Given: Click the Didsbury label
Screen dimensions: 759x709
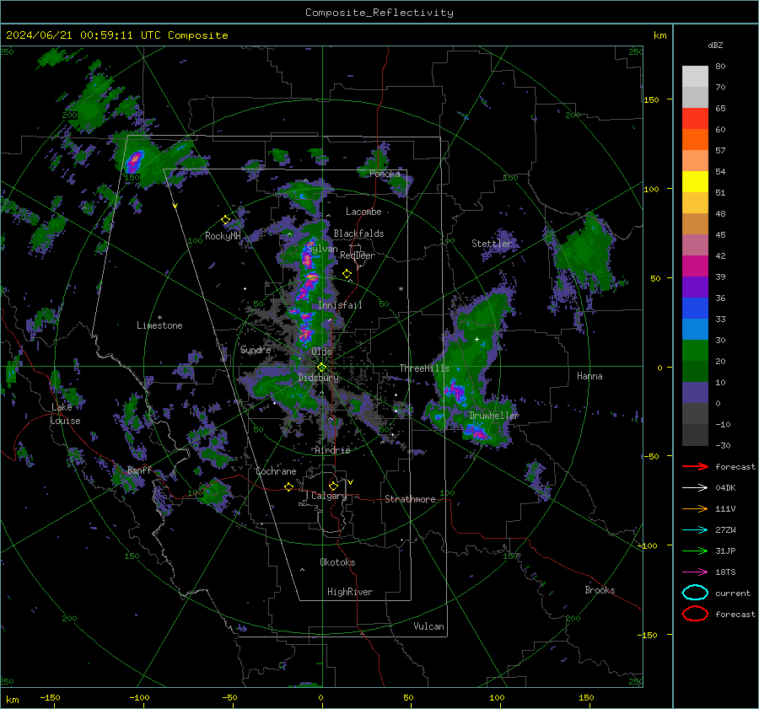Looking at the screenshot, I should point(319,378).
